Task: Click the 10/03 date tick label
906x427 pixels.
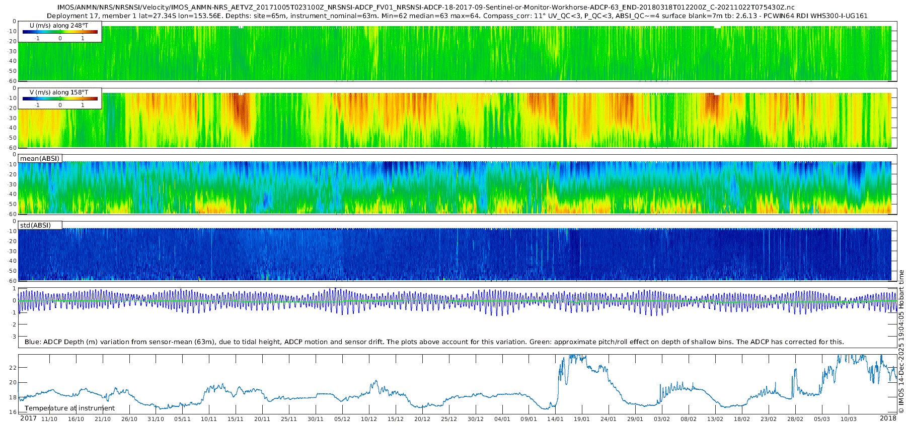Action: click(848, 419)
